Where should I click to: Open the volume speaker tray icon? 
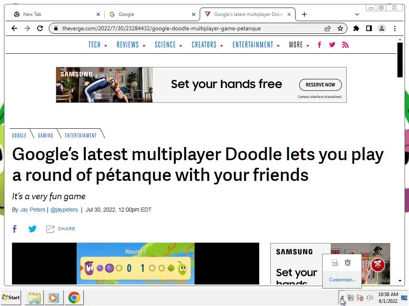(x=369, y=298)
